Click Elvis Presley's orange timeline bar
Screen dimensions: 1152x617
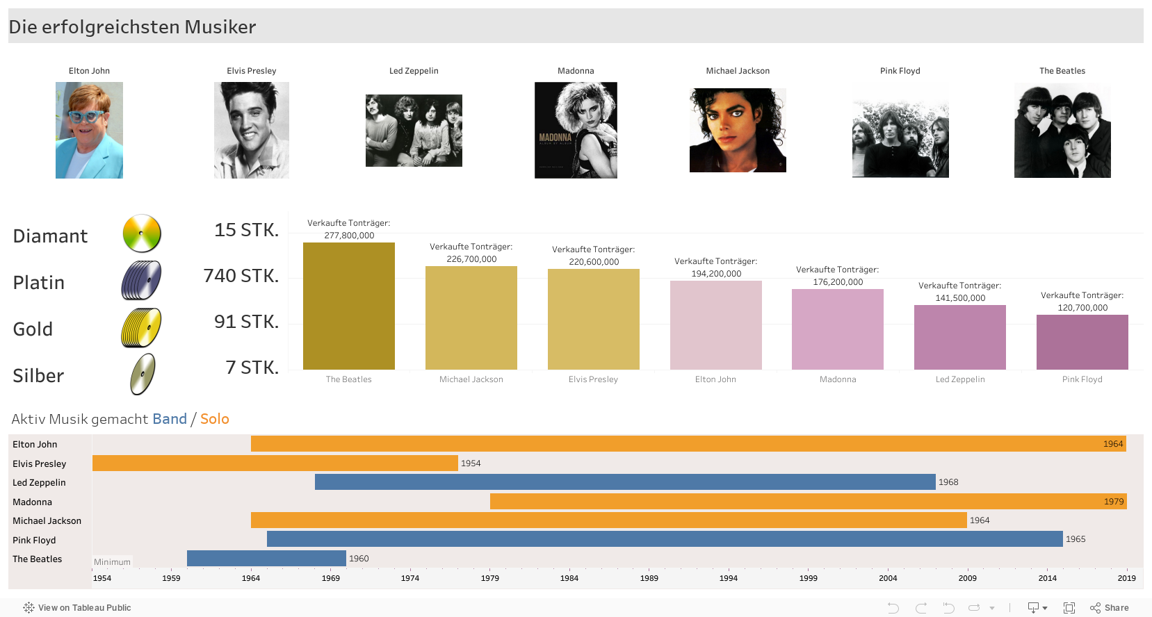point(275,463)
